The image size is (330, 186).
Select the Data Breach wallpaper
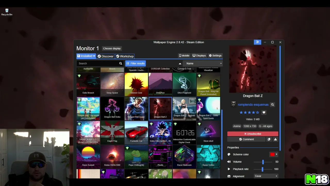88,84
